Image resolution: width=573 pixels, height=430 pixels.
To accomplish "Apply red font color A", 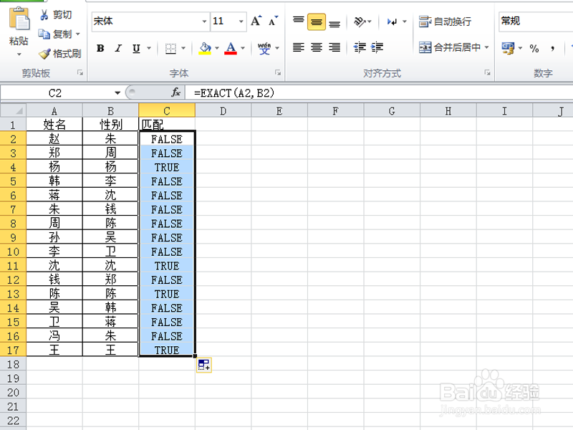I will [231, 48].
